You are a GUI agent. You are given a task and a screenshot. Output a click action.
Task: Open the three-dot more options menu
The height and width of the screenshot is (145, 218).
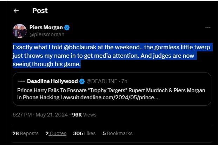[208, 28]
